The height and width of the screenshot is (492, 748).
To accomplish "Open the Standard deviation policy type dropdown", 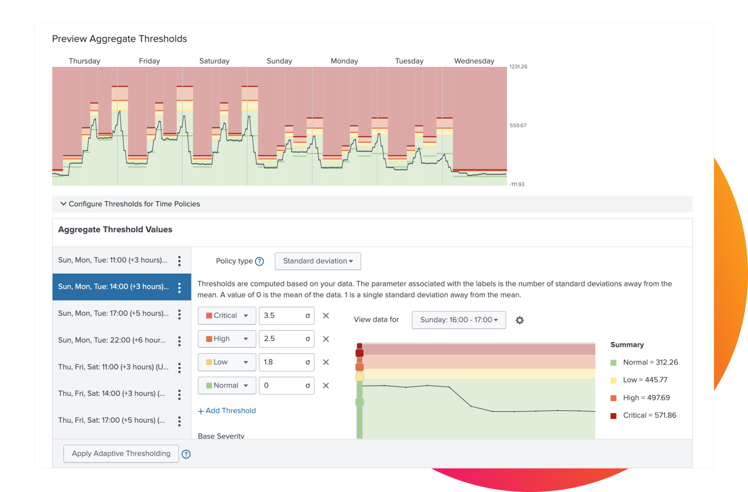I will (x=317, y=261).
